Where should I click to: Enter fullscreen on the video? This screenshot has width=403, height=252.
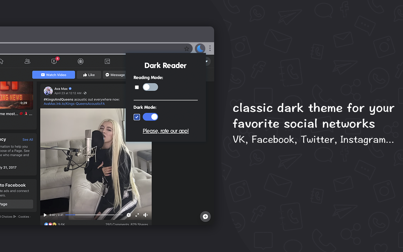[137, 215]
